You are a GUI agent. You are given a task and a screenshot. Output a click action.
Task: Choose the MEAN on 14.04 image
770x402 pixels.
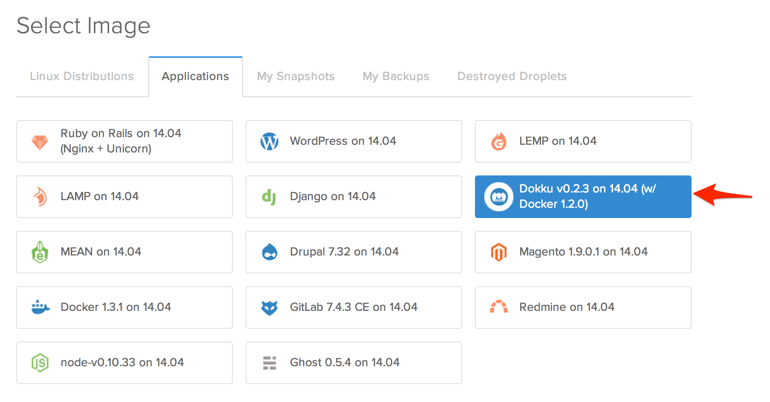coord(124,252)
